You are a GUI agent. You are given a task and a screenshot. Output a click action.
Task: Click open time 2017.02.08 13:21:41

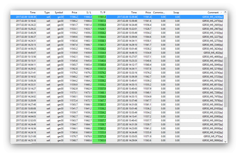[x=26, y=72]
